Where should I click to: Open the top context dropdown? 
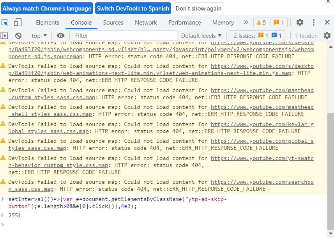[x=39, y=36]
